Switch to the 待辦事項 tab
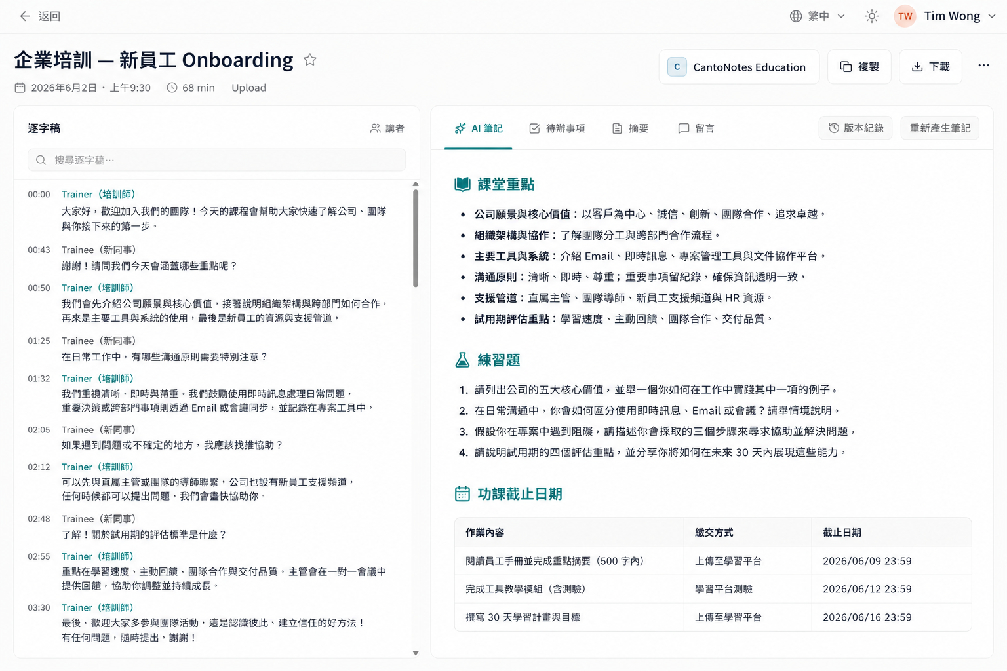The height and width of the screenshot is (671, 1007). coord(557,128)
